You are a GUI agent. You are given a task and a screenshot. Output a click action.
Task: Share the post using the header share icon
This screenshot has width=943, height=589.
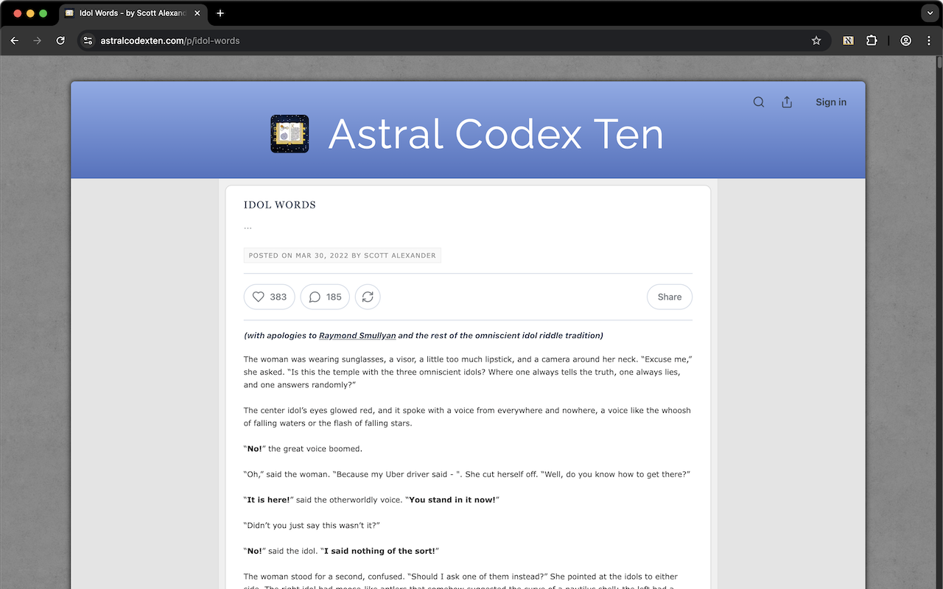[x=786, y=102]
